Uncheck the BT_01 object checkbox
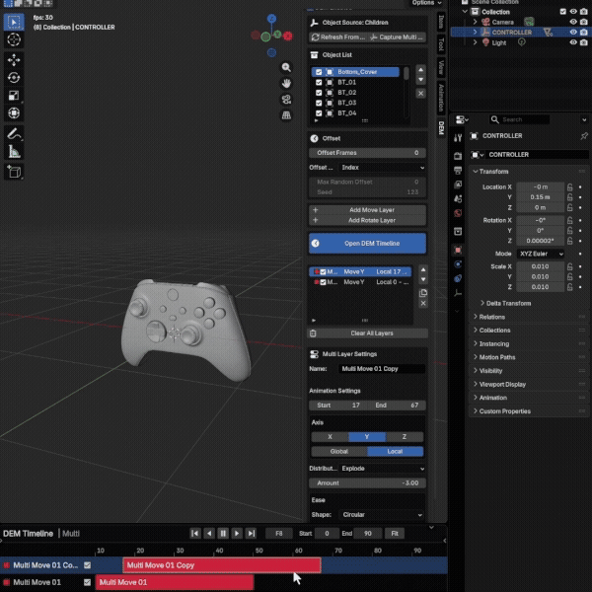 point(319,82)
